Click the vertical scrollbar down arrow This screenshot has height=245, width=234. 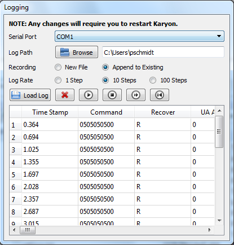pyautogui.click(x=219, y=220)
